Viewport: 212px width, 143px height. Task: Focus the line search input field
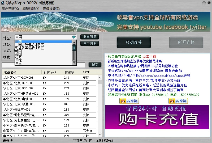click(44, 65)
